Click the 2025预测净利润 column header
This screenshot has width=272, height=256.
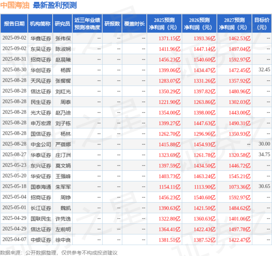[164, 23]
